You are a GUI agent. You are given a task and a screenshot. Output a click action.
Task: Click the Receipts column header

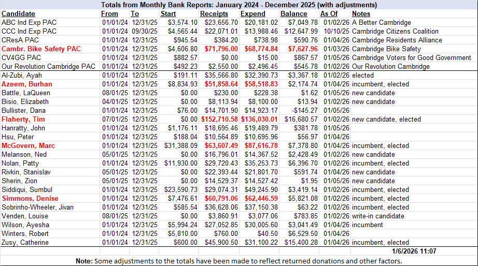point(214,13)
